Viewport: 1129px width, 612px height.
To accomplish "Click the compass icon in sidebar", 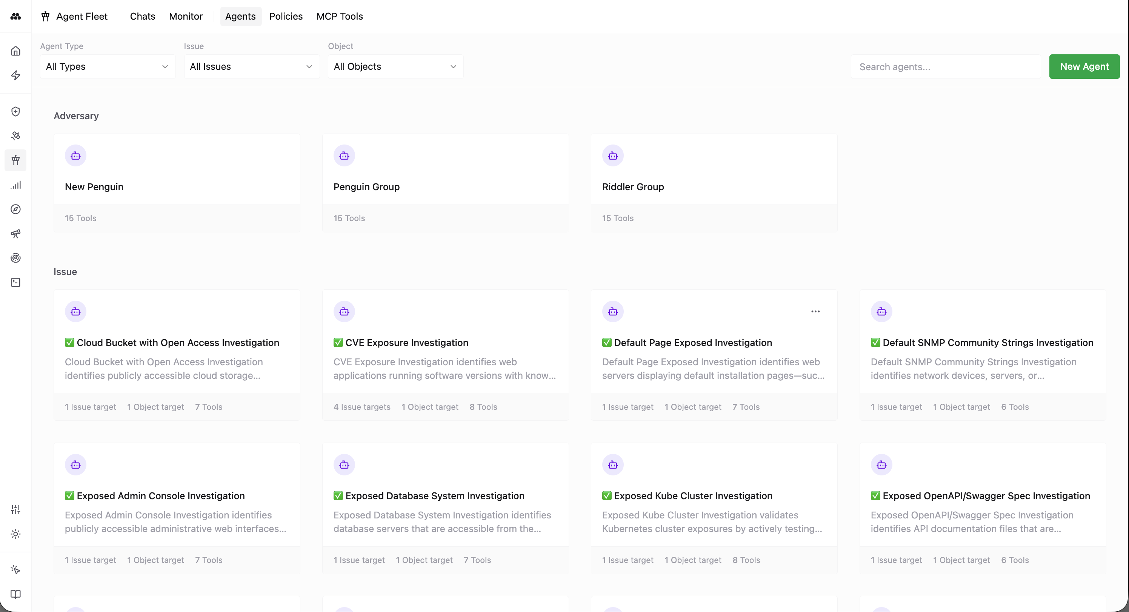I will coord(16,209).
